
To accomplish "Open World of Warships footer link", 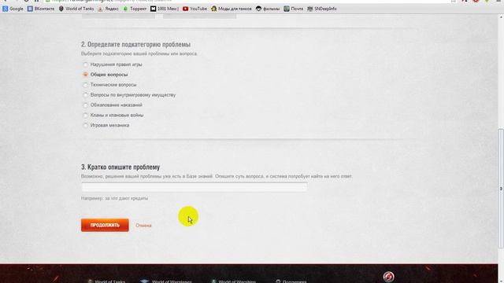I will click(x=234, y=281).
